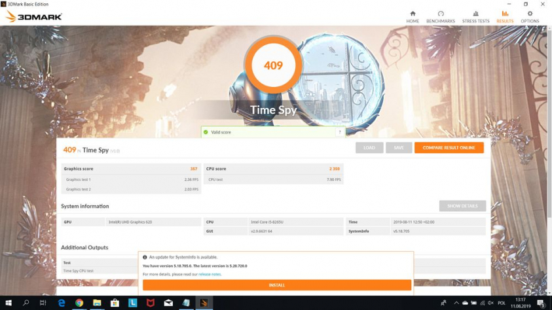Click the Additional Outputs heading

[84, 247]
